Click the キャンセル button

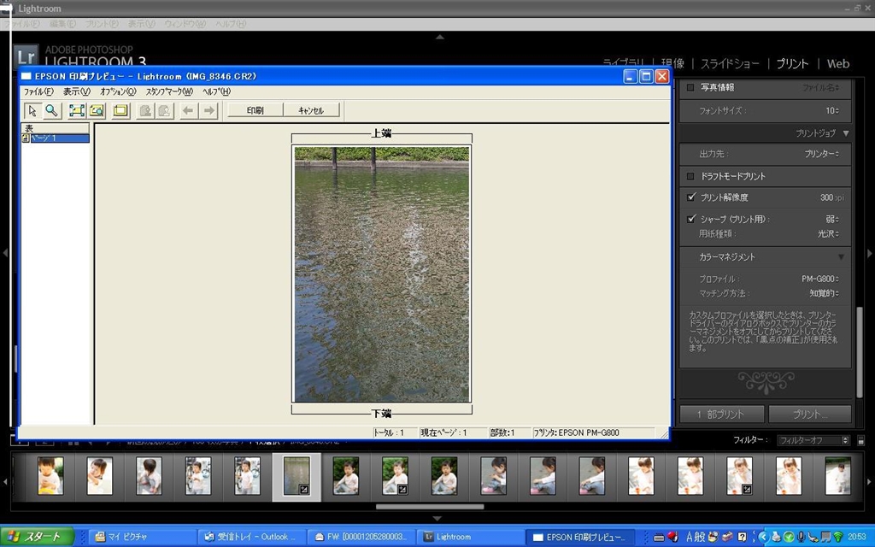[311, 110]
